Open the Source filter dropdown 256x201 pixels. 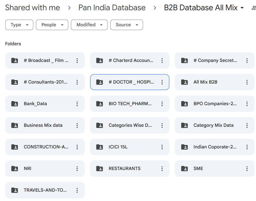click(127, 25)
